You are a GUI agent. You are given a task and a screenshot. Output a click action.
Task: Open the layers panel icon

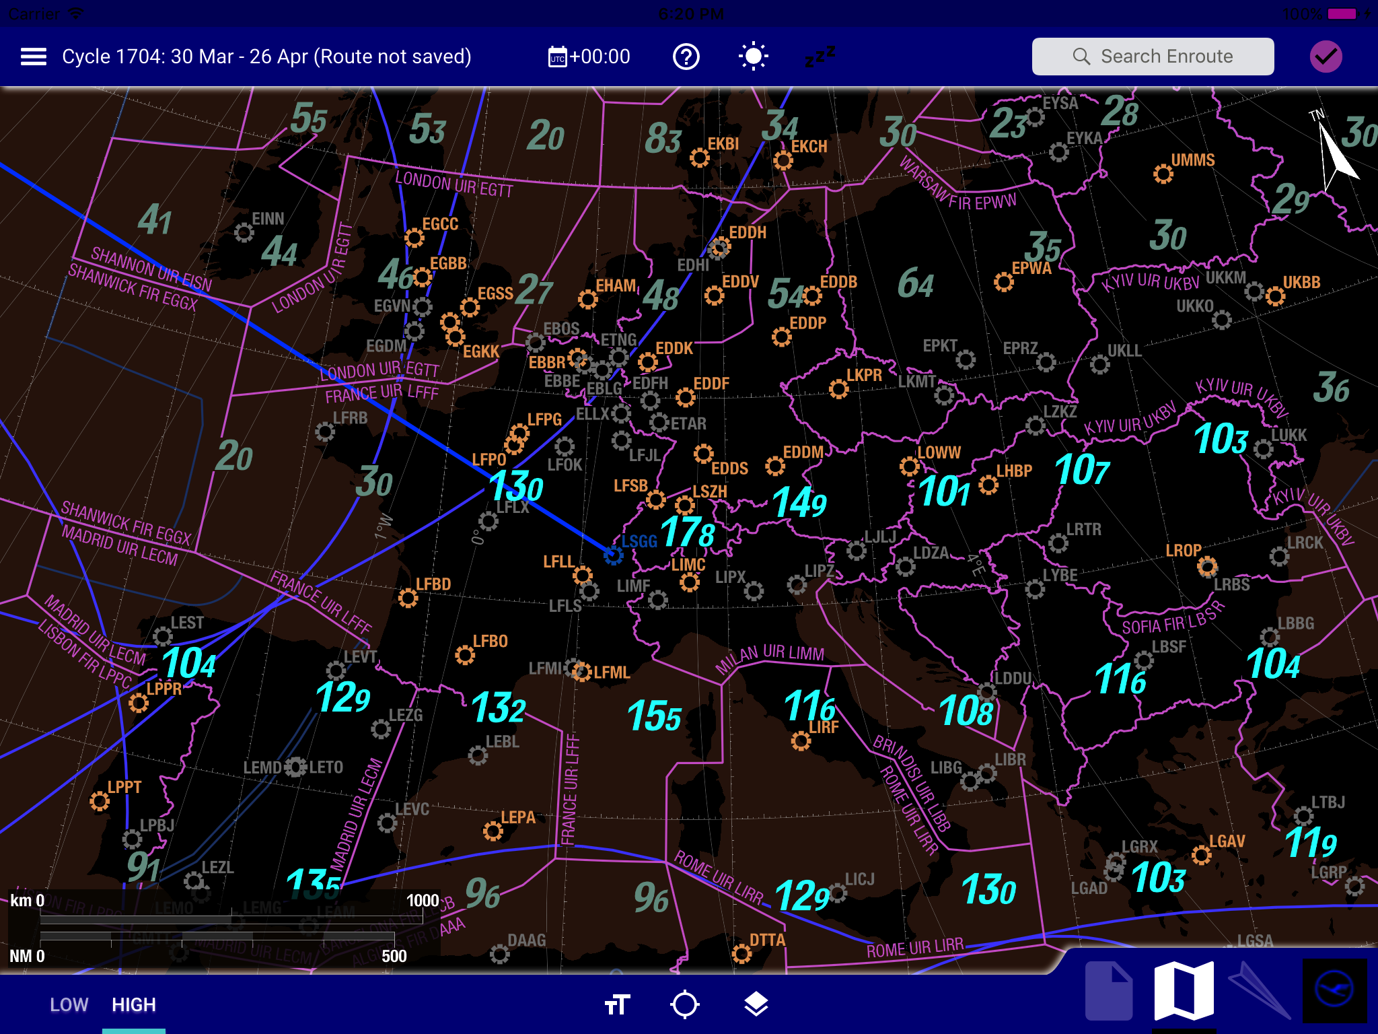tap(756, 1004)
